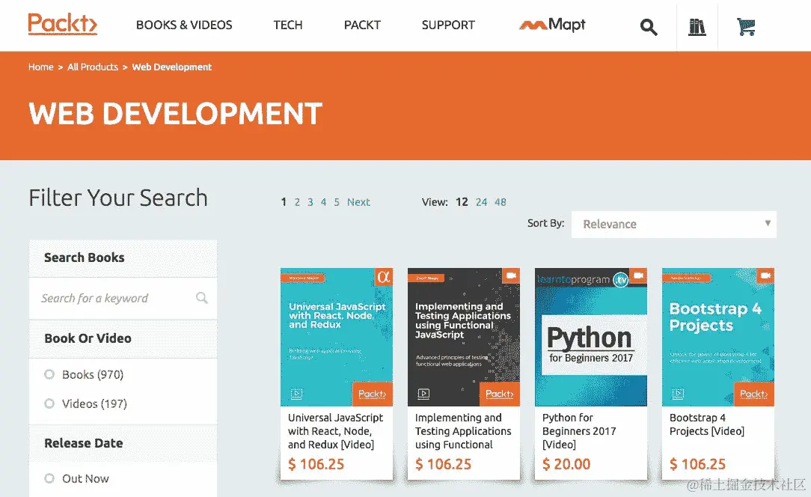Click play icon on Universal JavaScript cover
Screen dimensions: 811x497
[296, 394]
